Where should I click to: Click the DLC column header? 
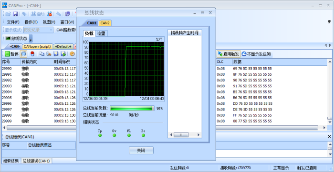[x=224, y=62]
